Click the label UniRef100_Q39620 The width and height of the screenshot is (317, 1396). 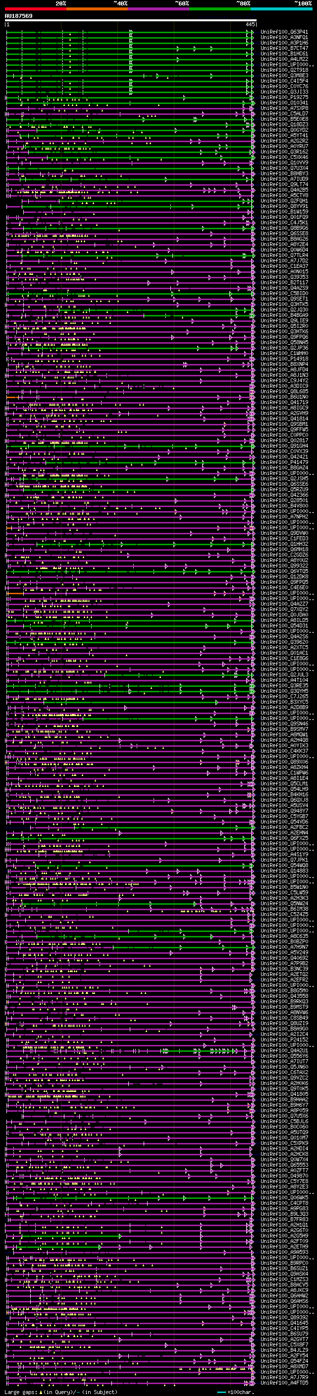284,642
